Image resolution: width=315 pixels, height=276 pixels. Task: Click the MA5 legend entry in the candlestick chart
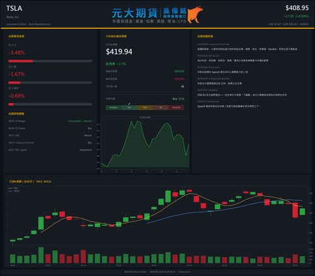coord(14,188)
